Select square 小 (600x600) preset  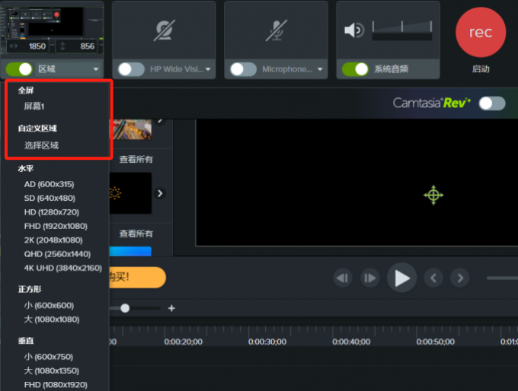point(49,305)
